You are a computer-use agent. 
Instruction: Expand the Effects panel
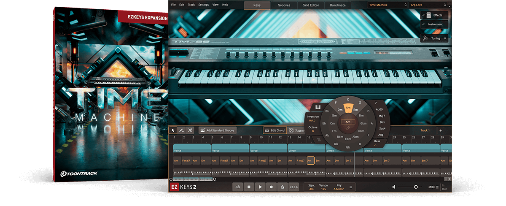coord(434,15)
